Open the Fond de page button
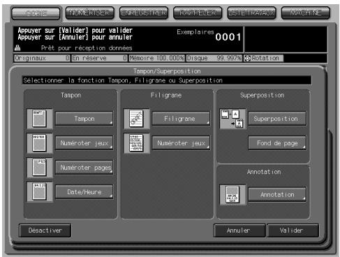340x257 pixels. [277, 143]
